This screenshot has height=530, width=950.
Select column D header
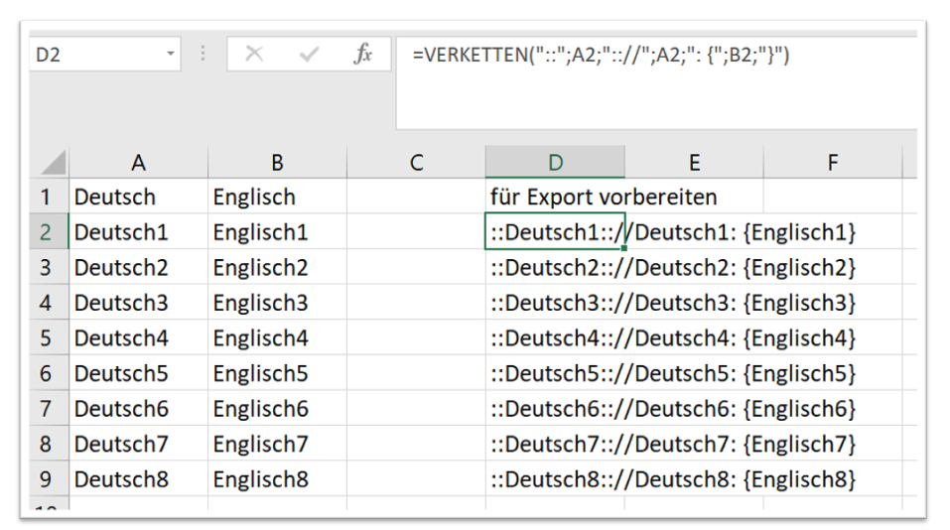[555, 163]
